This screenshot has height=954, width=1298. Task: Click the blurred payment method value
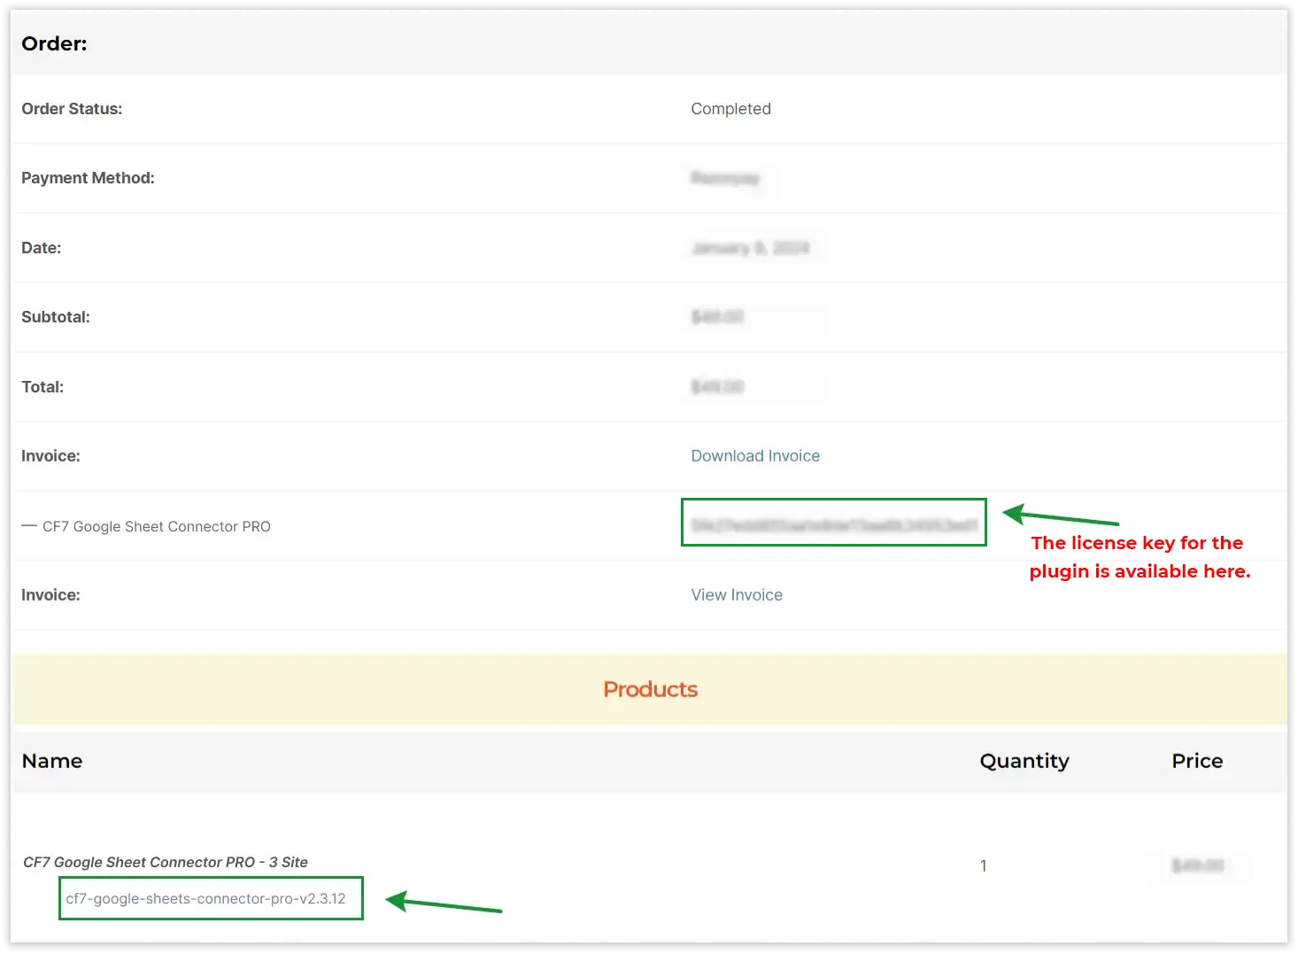coord(725,178)
